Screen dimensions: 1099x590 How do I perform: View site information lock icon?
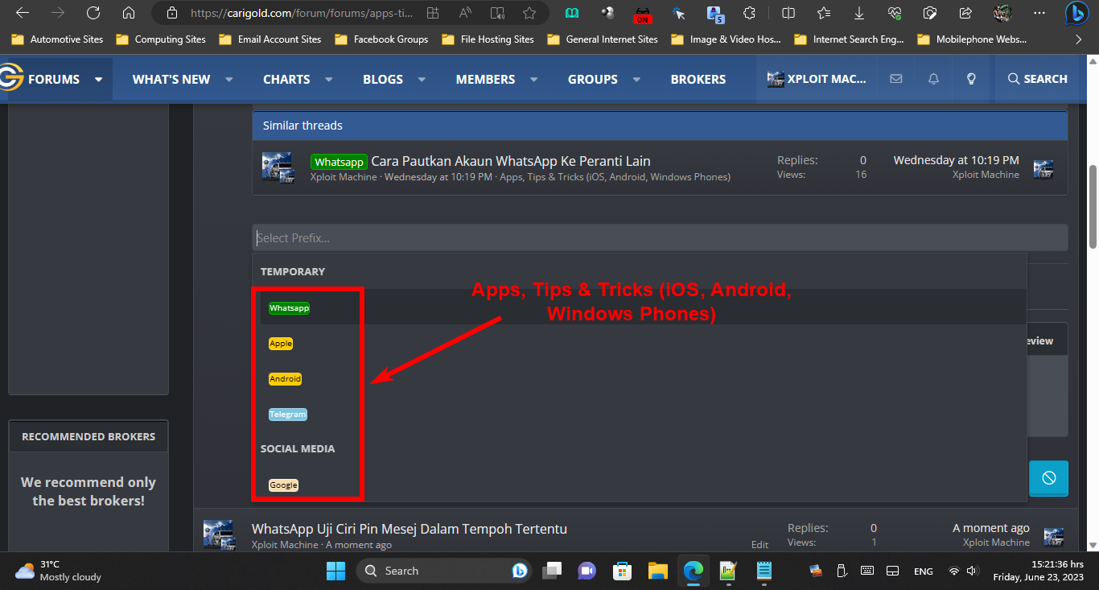tap(171, 13)
